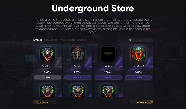Pick the second-row left wolf avatar
Image resolution: width=186 pixels, height=109 pixels.
pyautogui.click(x=47, y=91)
